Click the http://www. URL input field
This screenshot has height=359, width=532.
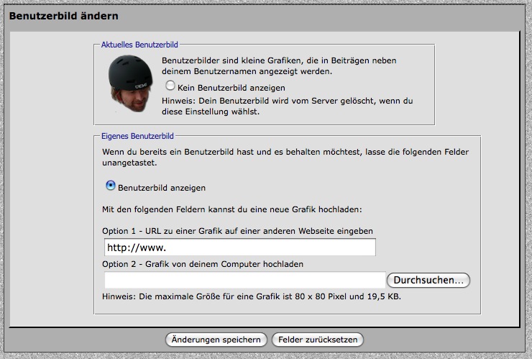click(240, 247)
